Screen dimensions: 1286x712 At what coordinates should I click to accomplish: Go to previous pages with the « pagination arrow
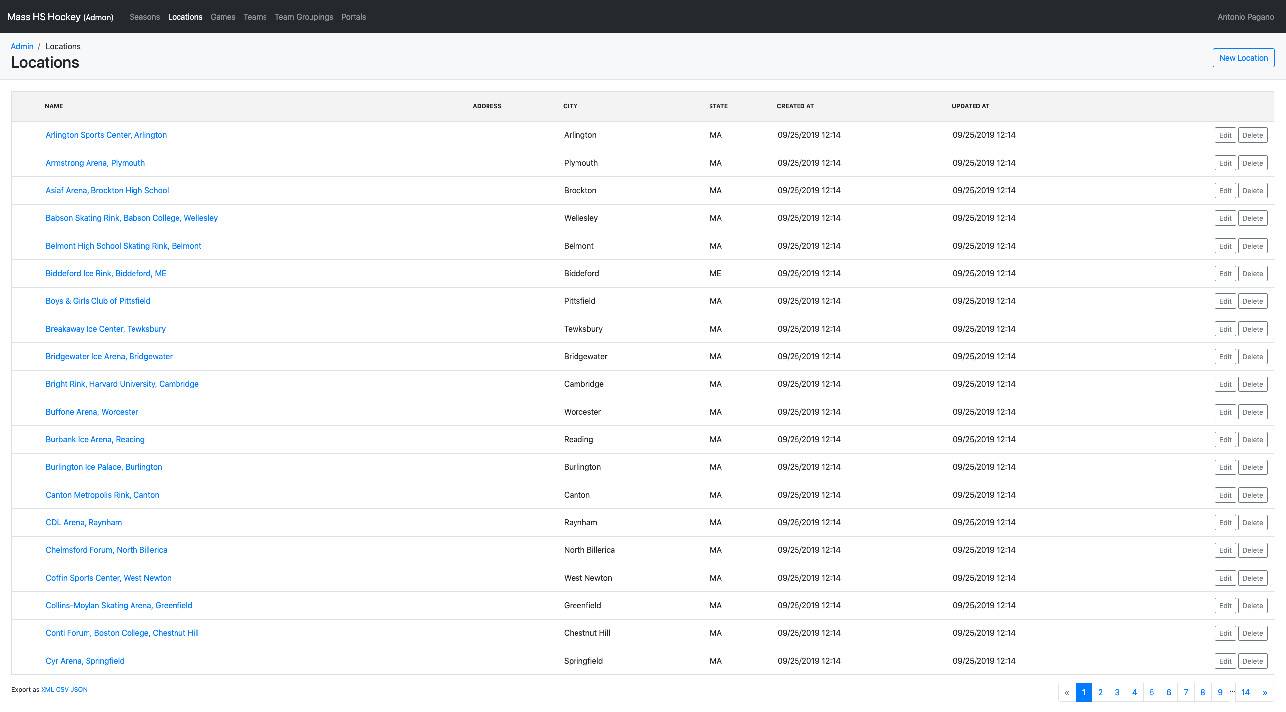click(x=1067, y=692)
